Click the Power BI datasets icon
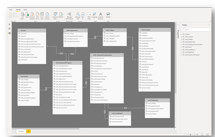The image size is (215, 137). pos(32,14)
